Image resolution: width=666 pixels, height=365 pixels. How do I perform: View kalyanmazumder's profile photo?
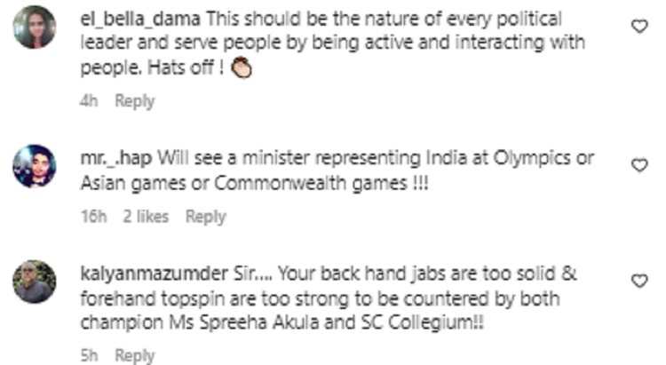tap(35, 282)
